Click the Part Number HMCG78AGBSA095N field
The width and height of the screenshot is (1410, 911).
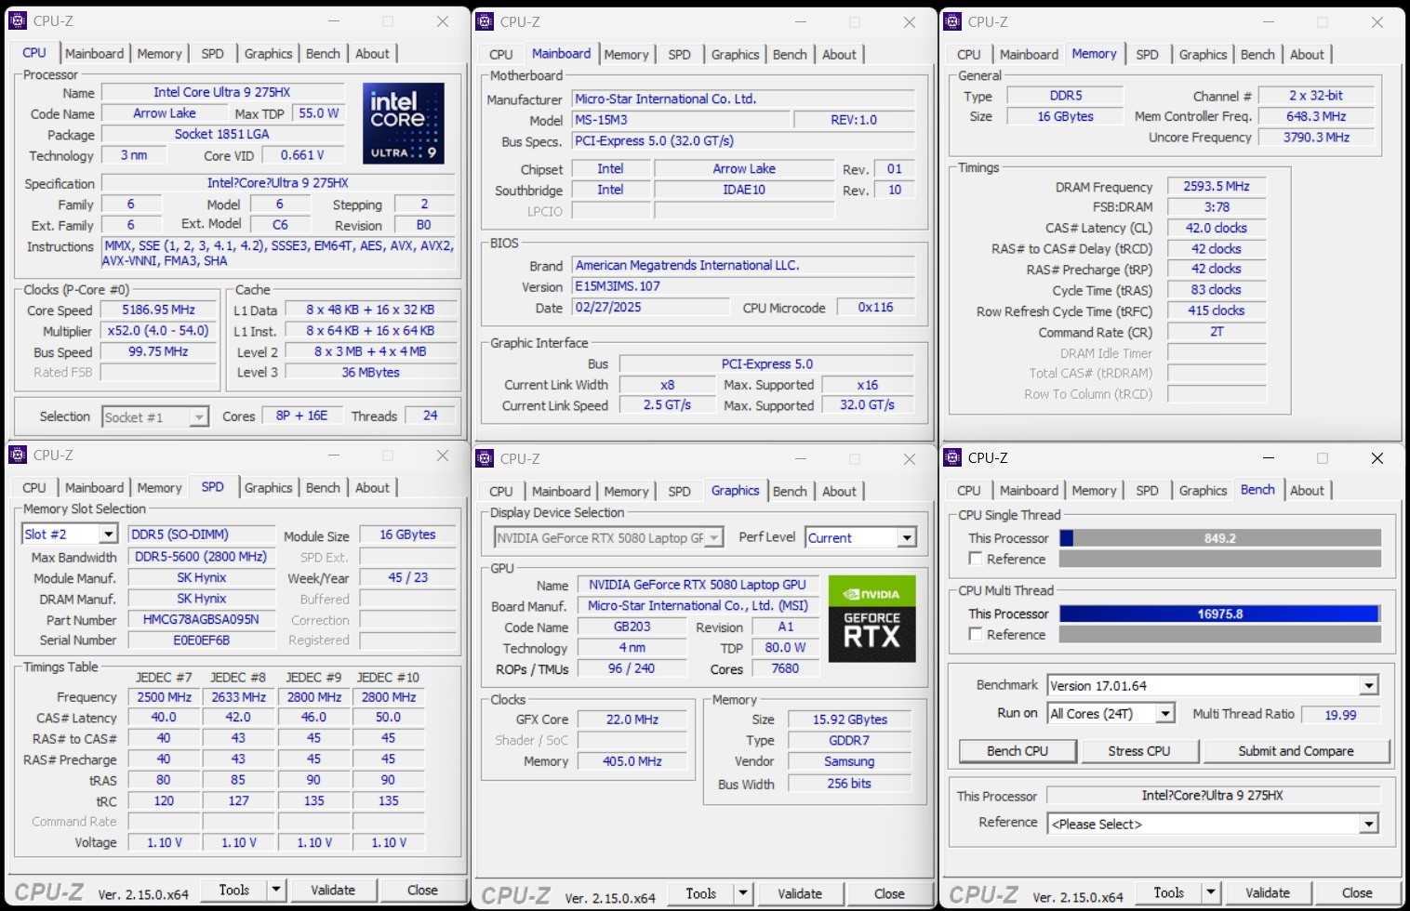tap(201, 619)
